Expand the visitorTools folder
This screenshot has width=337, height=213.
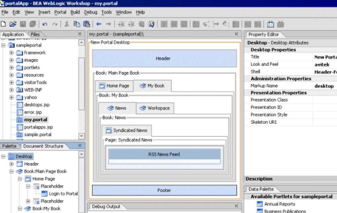[x=12, y=82]
